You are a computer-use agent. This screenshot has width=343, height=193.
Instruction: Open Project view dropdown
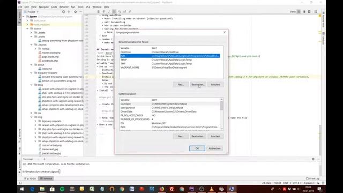[31, 12]
